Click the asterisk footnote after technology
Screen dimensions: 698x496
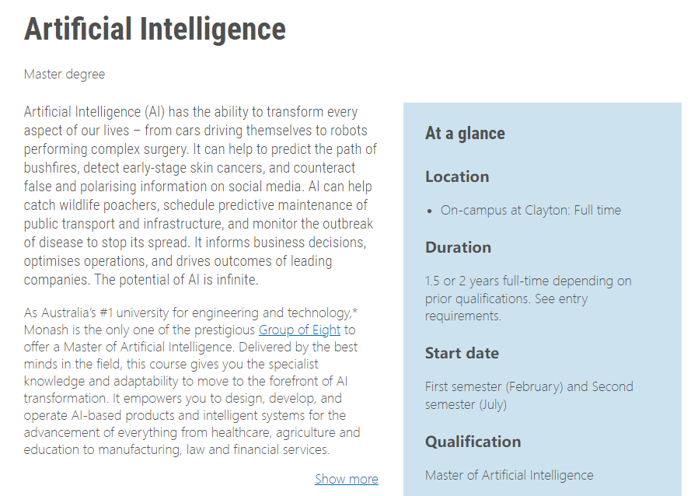[355, 313]
